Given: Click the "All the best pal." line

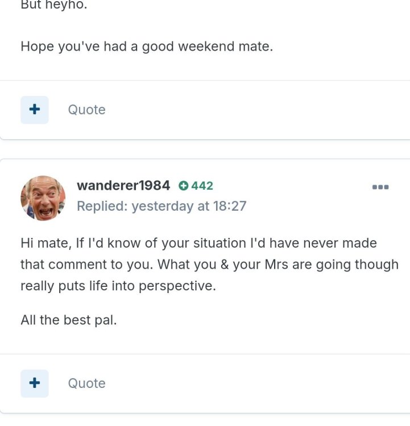Looking at the screenshot, I should point(68,320).
